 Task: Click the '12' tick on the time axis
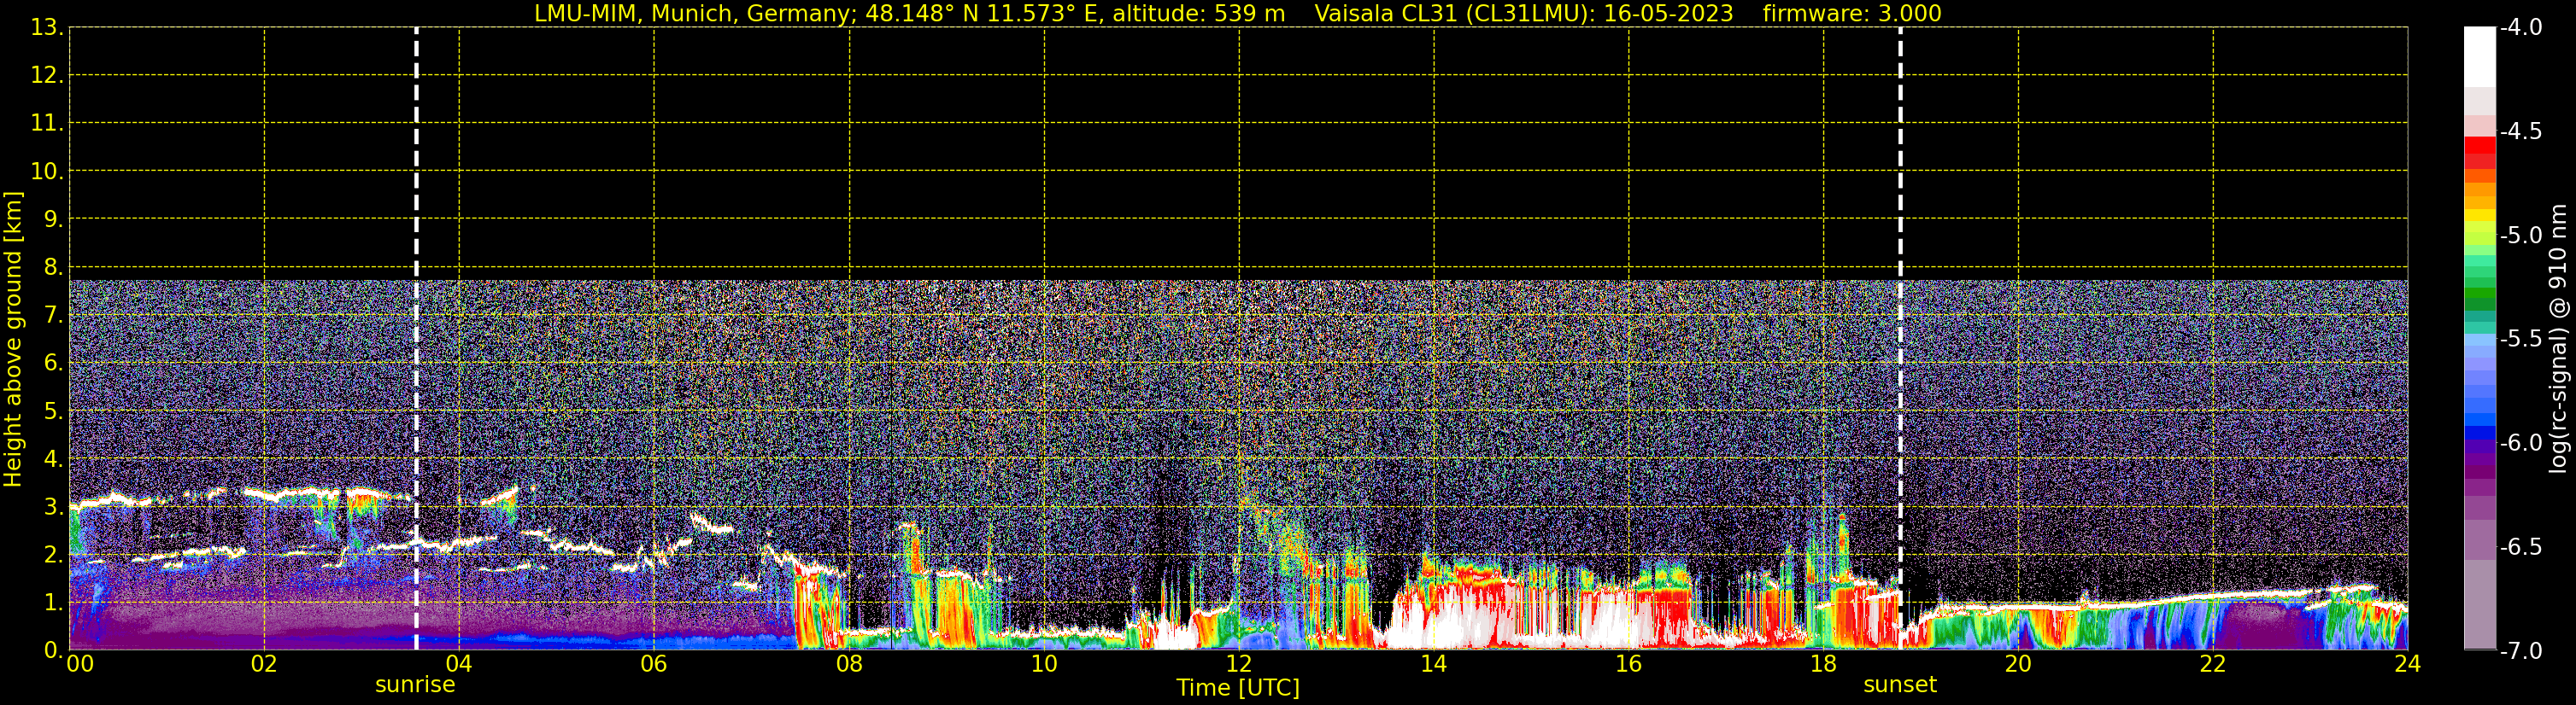coord(1239,664)
